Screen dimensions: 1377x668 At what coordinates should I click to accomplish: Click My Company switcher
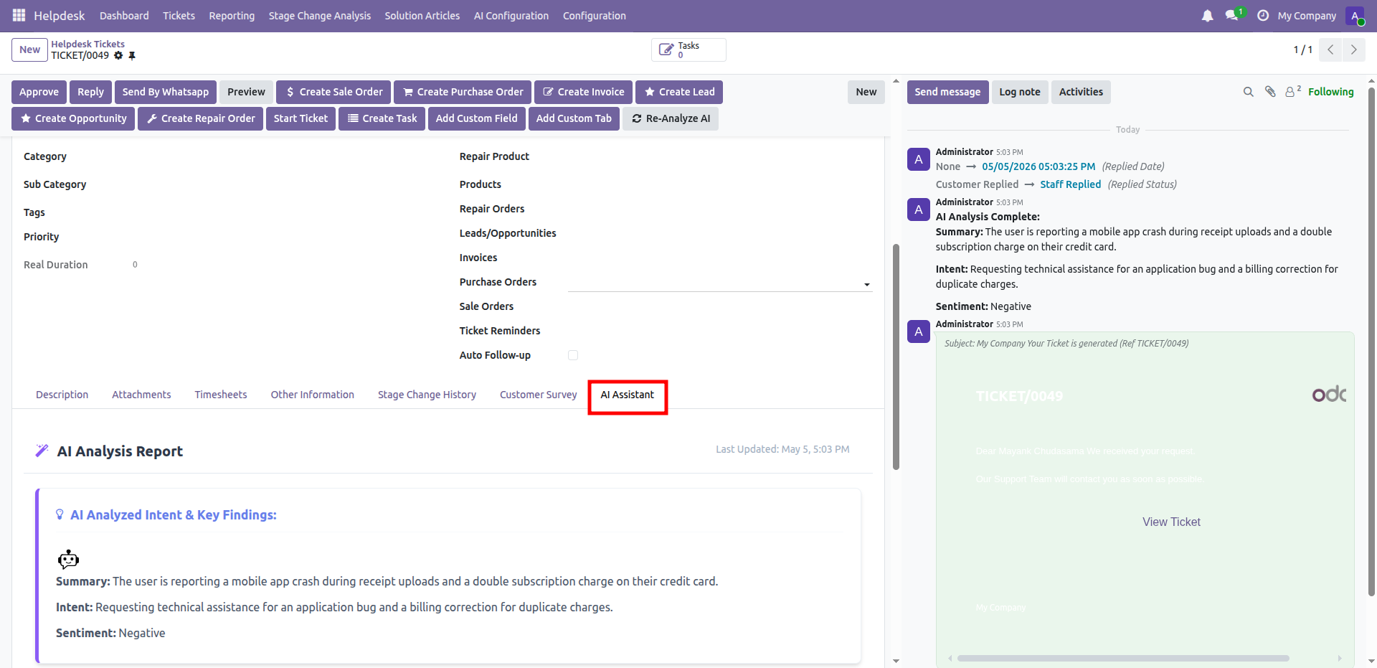pyautogui.click(x=1307, y=16)
